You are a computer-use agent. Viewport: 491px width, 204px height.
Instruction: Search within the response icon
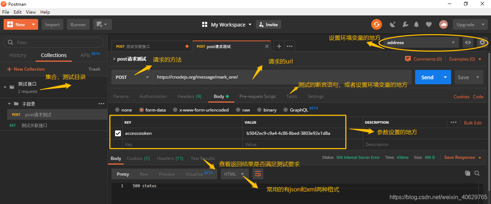point(477,173)
